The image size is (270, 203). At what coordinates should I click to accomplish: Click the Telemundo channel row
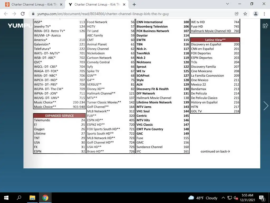click(x=59, y=120)
